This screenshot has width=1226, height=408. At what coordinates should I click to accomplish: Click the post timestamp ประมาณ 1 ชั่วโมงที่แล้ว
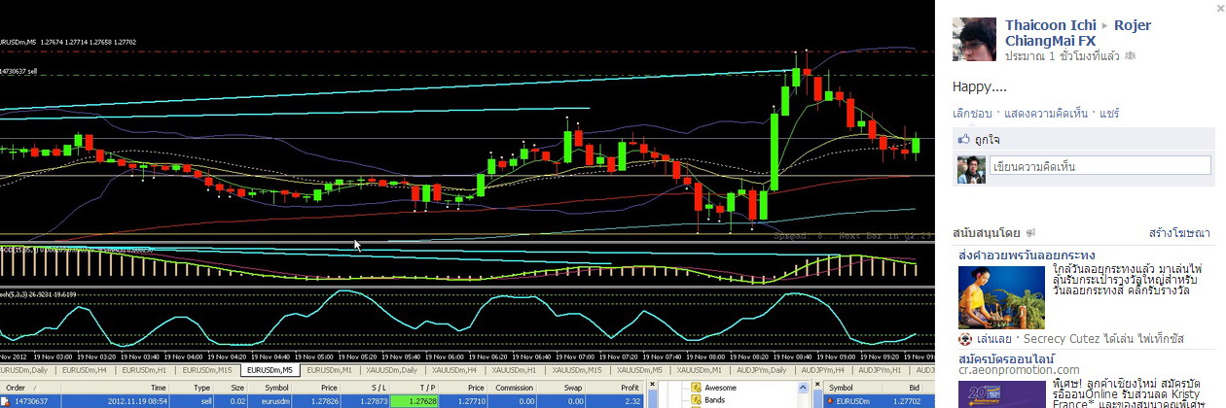click(1062, 57)
